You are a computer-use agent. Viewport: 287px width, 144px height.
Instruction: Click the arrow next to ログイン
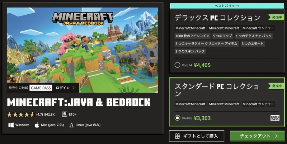point(74,88)
